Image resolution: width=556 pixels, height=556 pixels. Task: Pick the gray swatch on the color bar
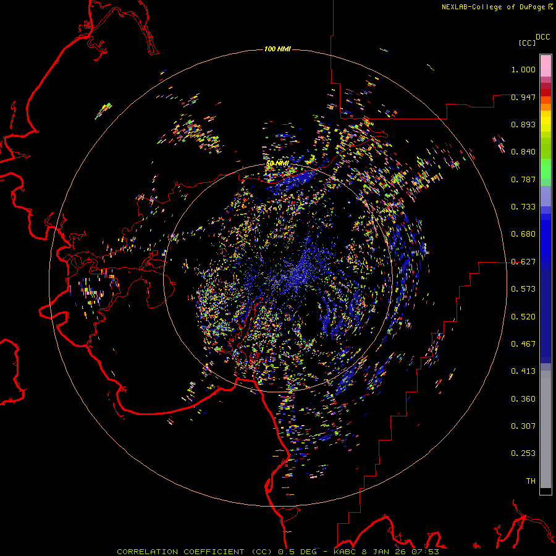(x=545, y=429)
